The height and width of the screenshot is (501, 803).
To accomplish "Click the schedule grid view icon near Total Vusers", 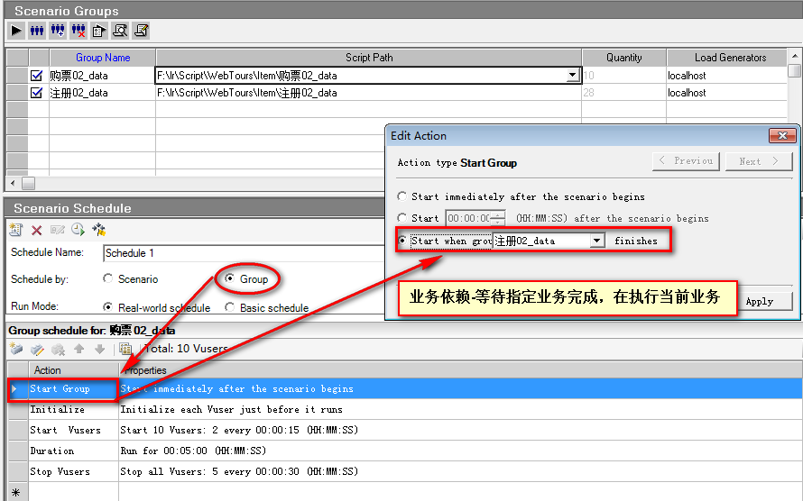I will pos(125,349).
